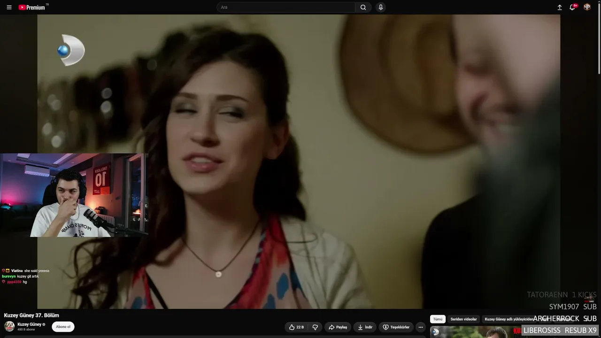
Task: Like the video (22 B)
Action: (x=296, y=327)
